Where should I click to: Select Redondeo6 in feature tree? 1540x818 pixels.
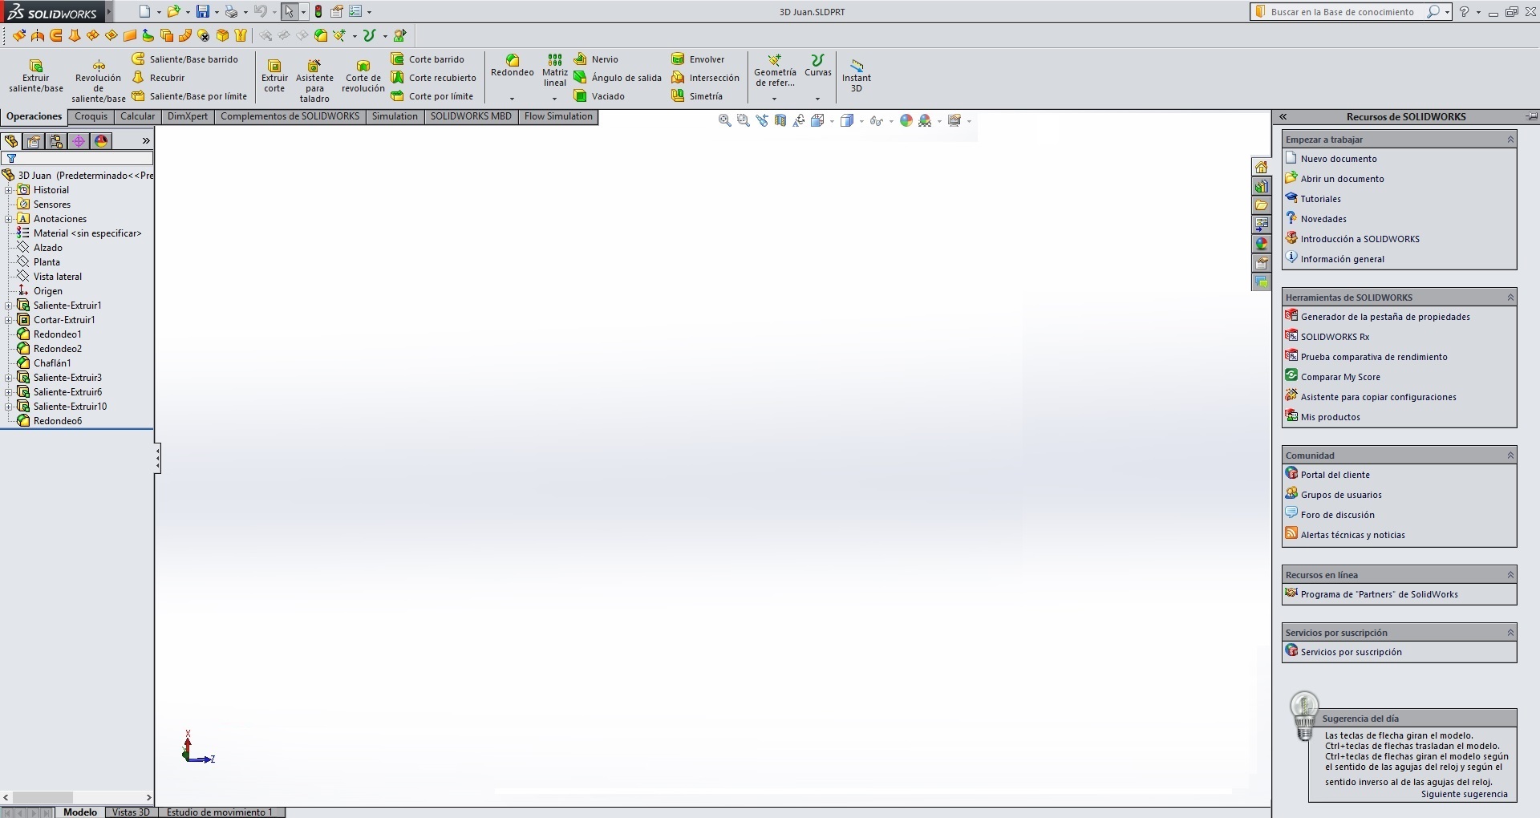click(57, 421)
